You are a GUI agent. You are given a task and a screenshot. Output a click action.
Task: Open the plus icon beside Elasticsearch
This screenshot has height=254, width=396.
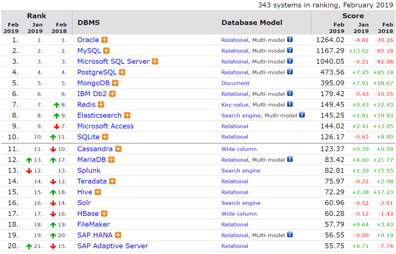[x=127, y=115]
